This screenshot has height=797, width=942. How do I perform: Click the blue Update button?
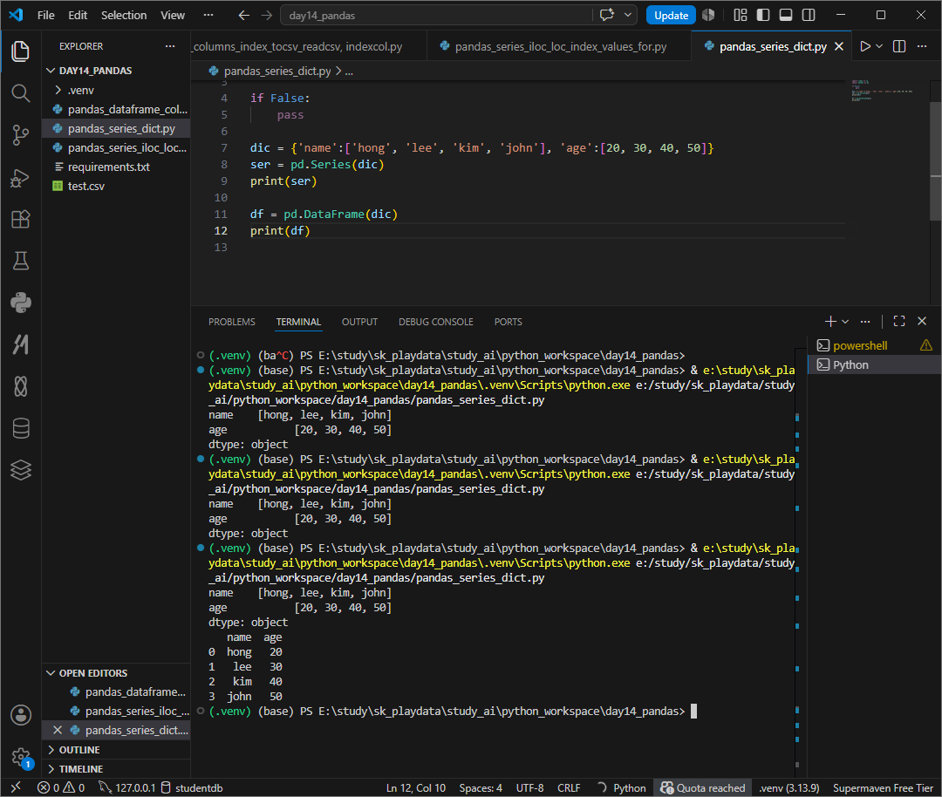[x=671, y=15]
